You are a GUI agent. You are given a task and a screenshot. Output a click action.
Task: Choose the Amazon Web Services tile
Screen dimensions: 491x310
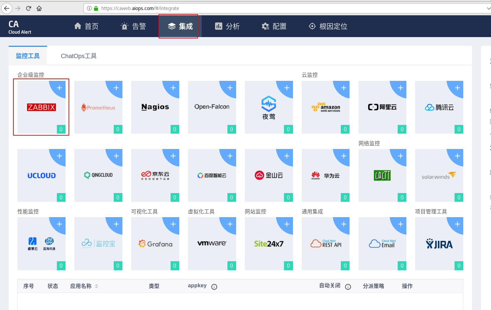tap(326, 107)
